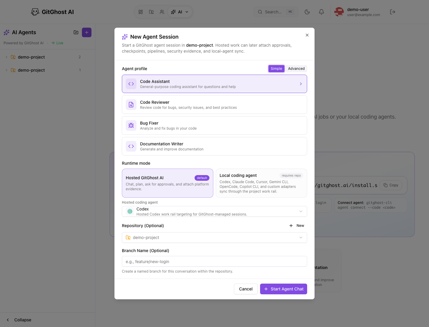Click the purple plus button in sidebar
Viewport: 429px width, 327px height.
[87, 32]
